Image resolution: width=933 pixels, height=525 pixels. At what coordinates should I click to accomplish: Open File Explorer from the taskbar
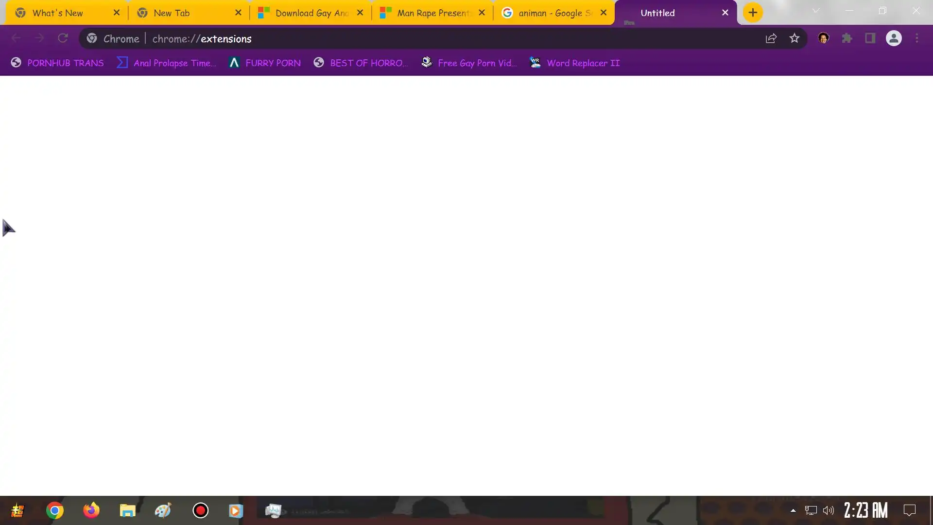pos(127,510)
